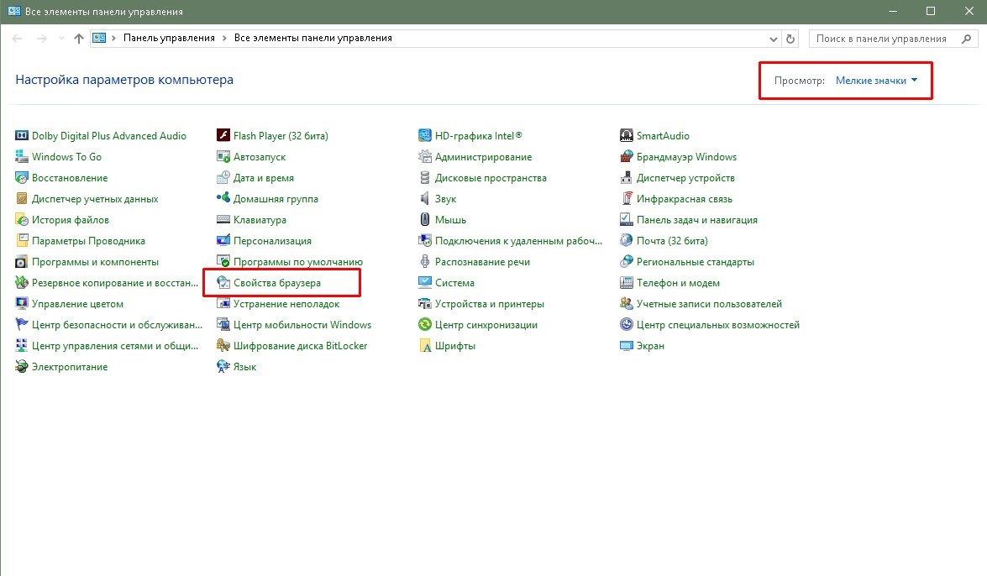Screen dimensions: 987x576
Task: Open the recent locations dropdown near navigation arrows
Action: pyautogui.click(x=62, y=39)
